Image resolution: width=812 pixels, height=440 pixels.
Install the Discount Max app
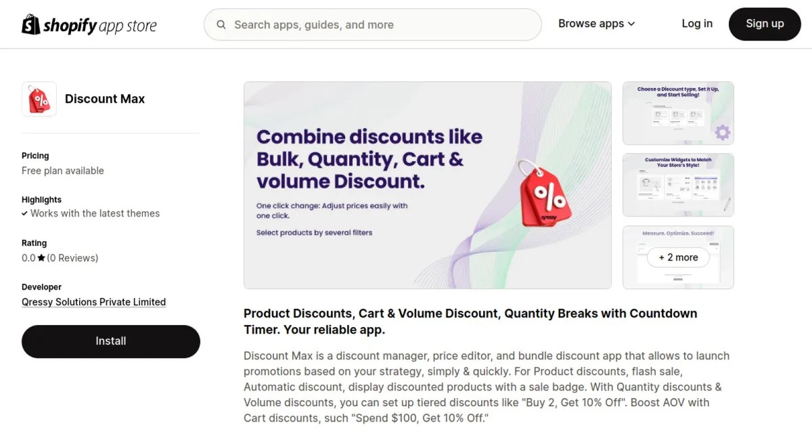coord(110,341)
